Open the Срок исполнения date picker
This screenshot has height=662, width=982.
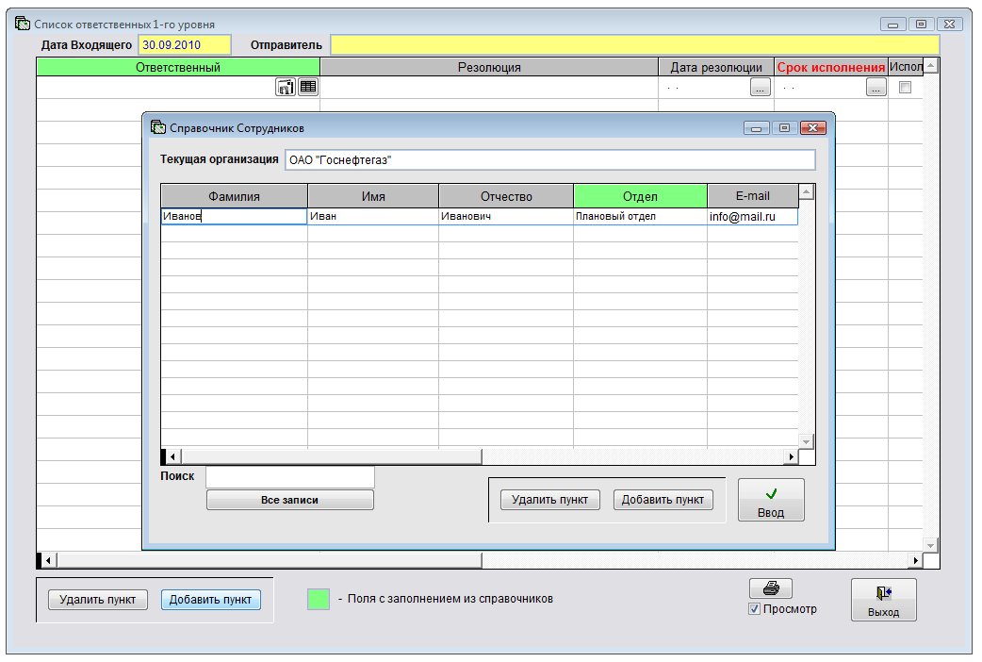876,88
